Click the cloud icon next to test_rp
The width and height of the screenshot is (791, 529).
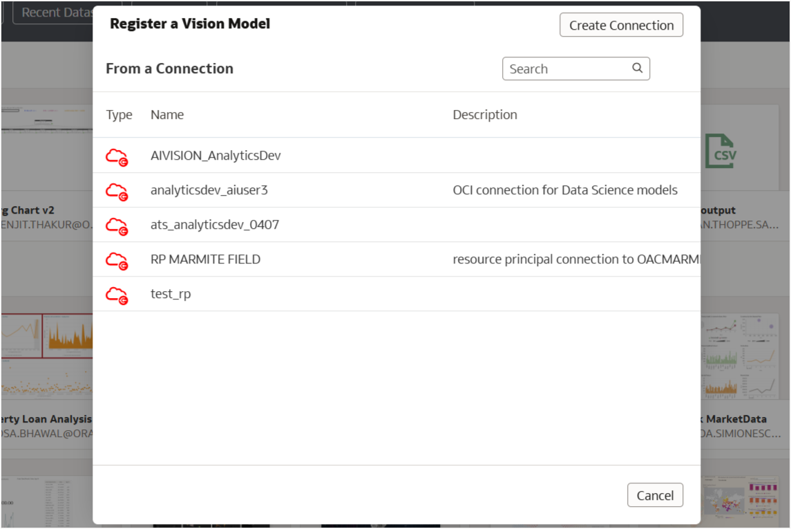tap(118, 293)
